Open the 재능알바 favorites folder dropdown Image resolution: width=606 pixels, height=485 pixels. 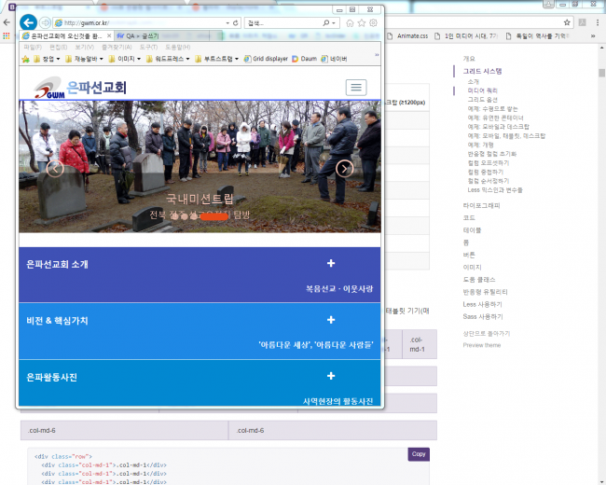coord(84,59)
